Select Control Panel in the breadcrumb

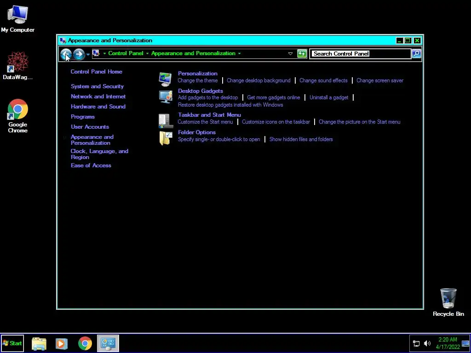click(126, 53)
